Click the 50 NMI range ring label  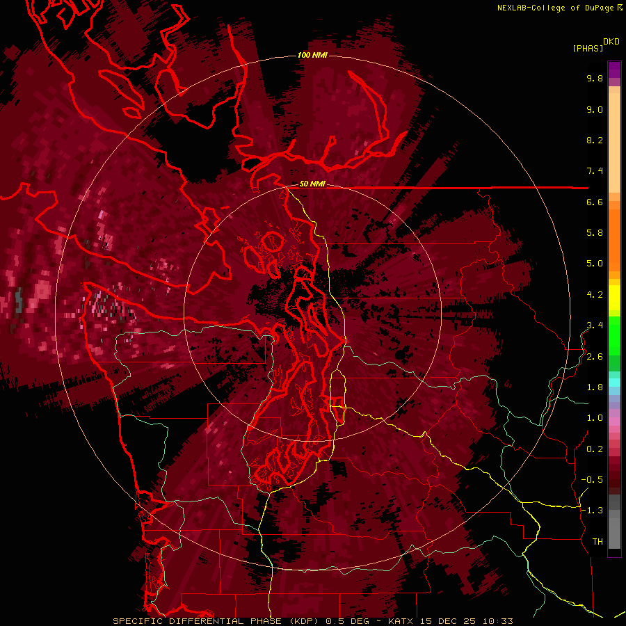[x=312, y=184]
